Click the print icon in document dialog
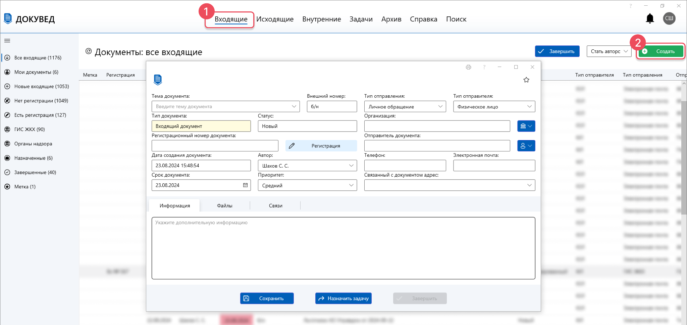Image resolution: width=687 pixels, height=325 pixels. 468,67
